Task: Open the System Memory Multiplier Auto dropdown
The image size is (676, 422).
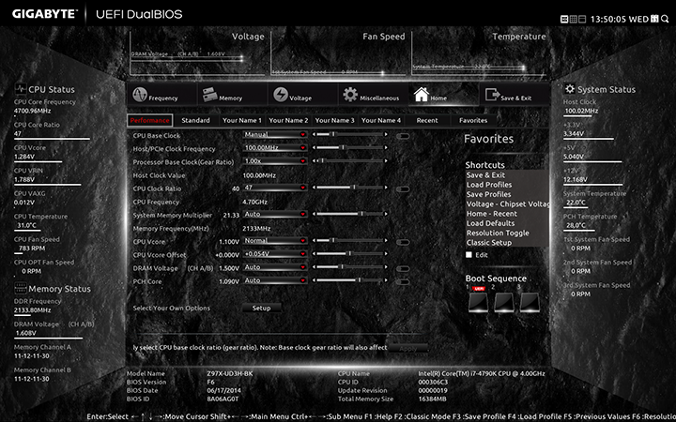Action: pos(275,215)
